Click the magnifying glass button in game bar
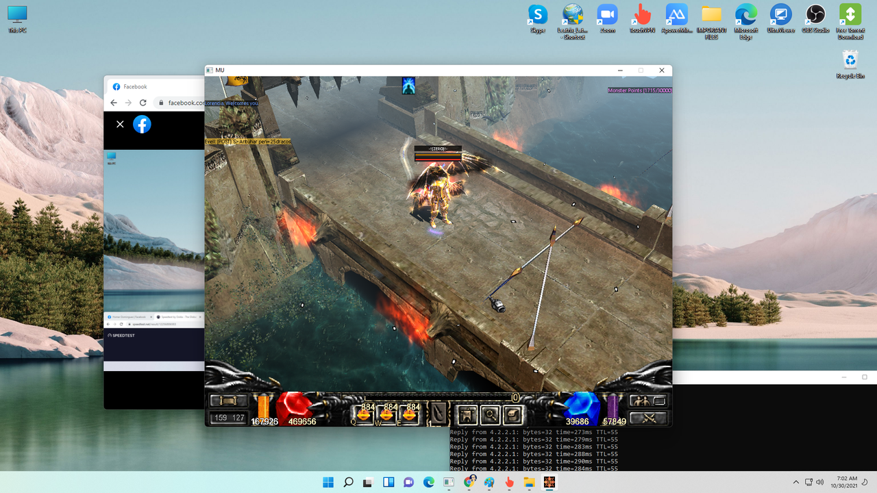 point(490,414)
